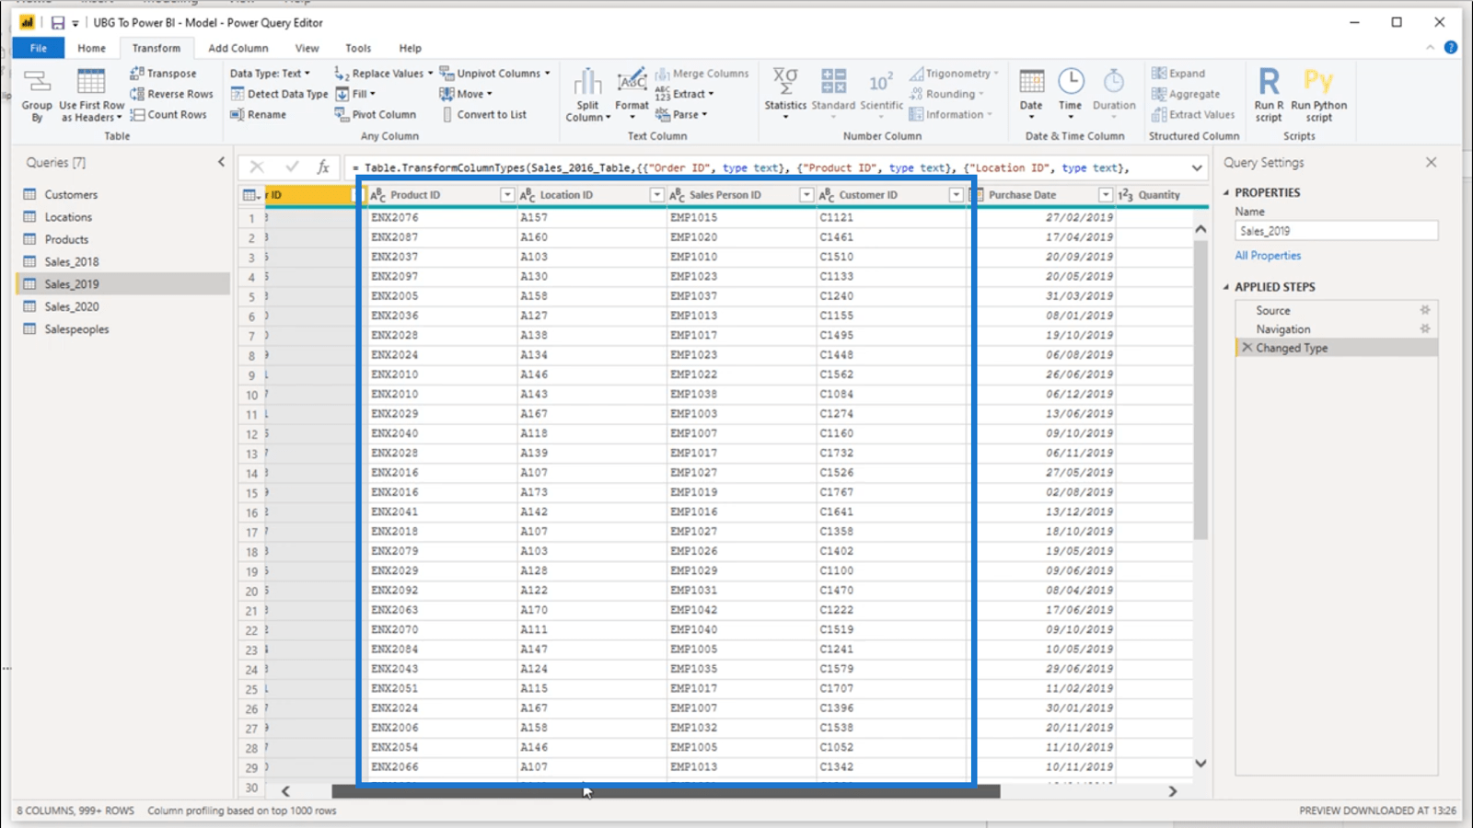
Task: Rename the selected column
Action: click(258, 115)
